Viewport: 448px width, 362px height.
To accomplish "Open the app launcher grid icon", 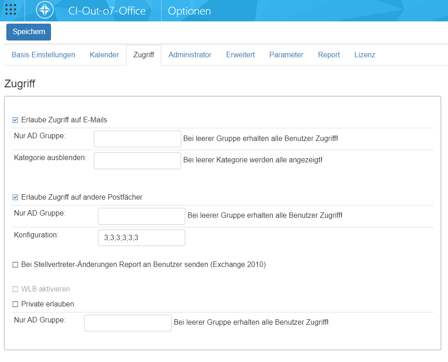I will [x=10, y=10].
